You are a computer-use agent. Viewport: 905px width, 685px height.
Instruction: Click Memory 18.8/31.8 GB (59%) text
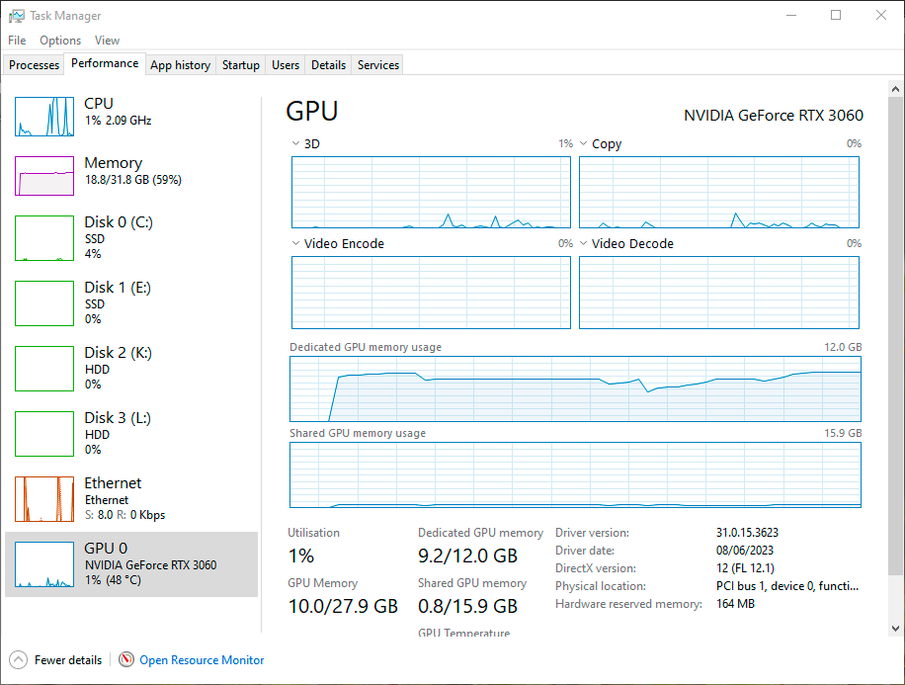[133, 180]
